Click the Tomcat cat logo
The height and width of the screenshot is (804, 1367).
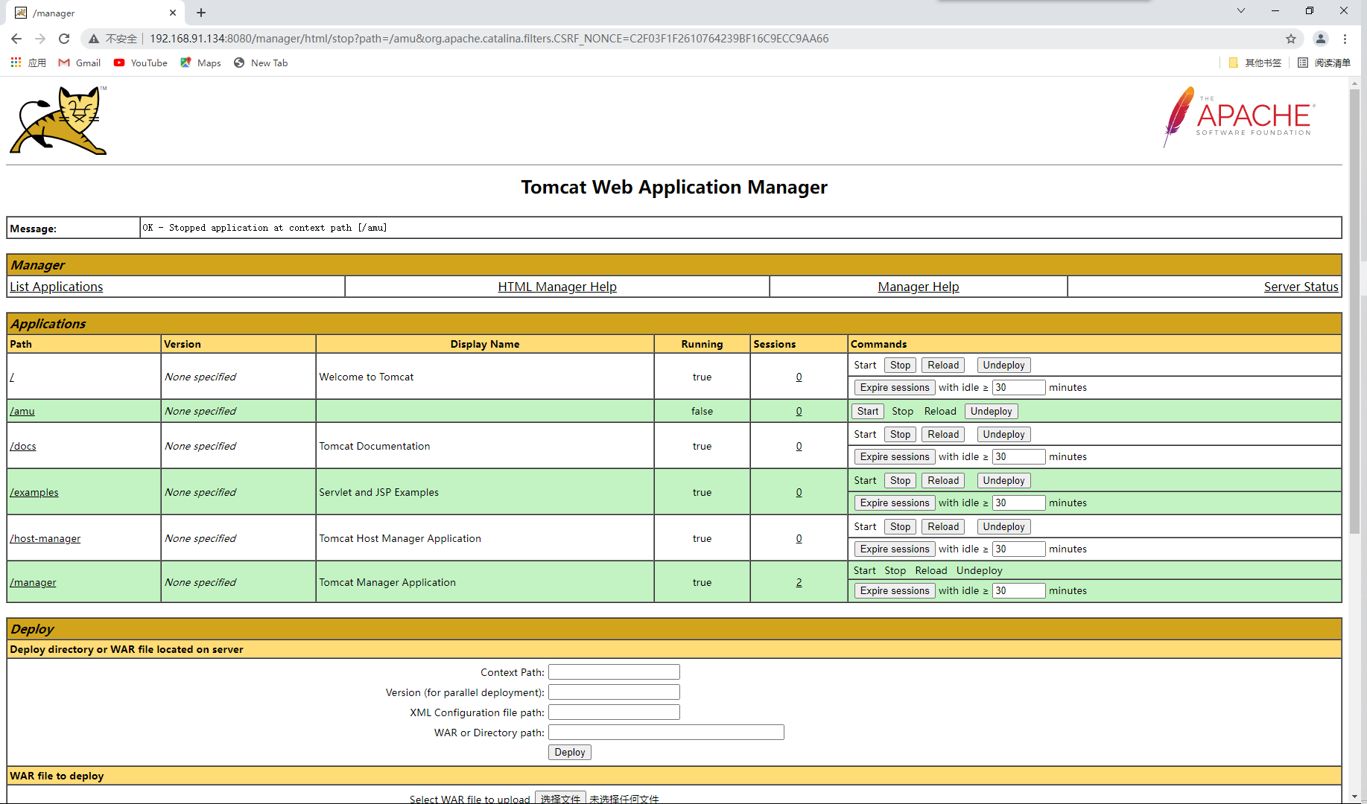[58, 120]
